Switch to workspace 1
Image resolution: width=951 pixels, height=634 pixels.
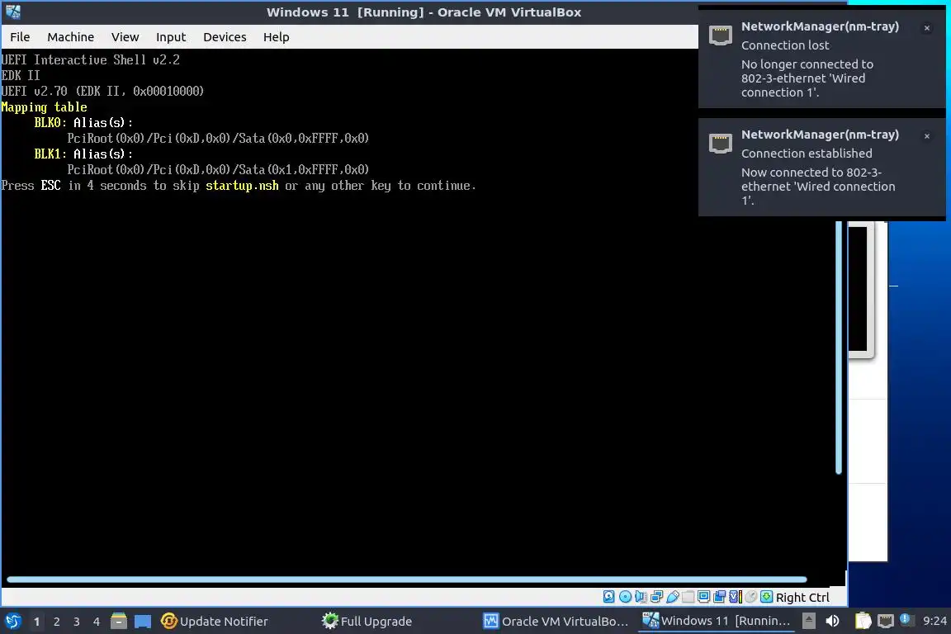pyautogui.click(x=36, y=622)
